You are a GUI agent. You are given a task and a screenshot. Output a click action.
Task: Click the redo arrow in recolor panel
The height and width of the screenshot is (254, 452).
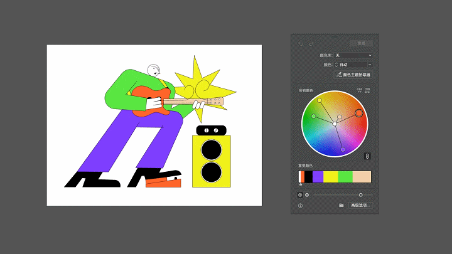point(311,44)
